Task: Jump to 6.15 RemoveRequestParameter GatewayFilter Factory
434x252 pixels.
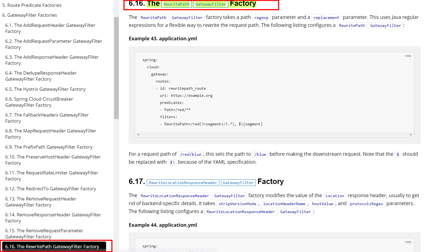Action: (44, 234)
